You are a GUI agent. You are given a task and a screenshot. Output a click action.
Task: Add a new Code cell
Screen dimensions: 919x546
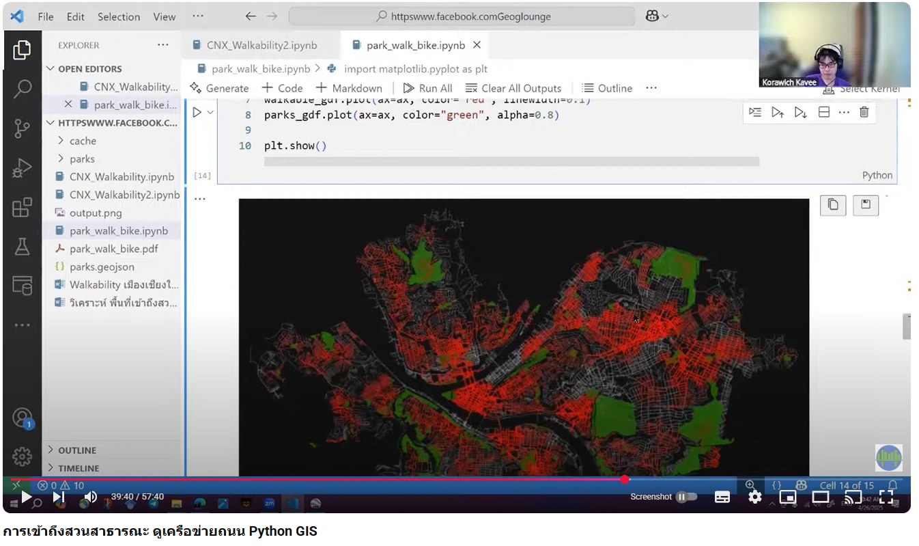click(282, 88)
